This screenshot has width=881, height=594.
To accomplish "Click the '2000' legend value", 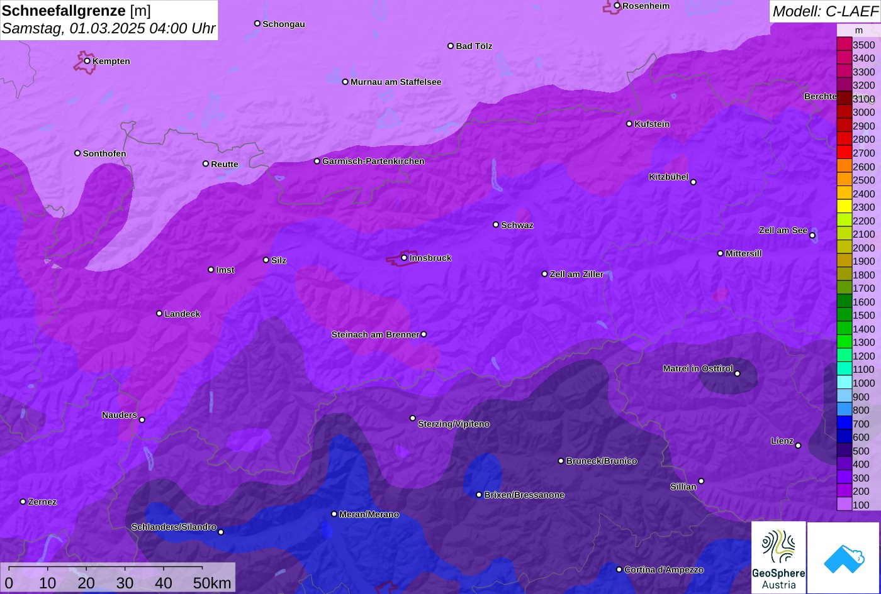I will click(863, 248).
